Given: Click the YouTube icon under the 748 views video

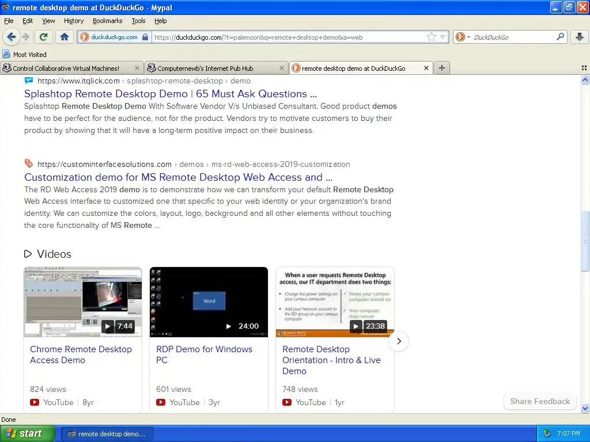Looking at the screenshot, I should click(x=287, y=402).
